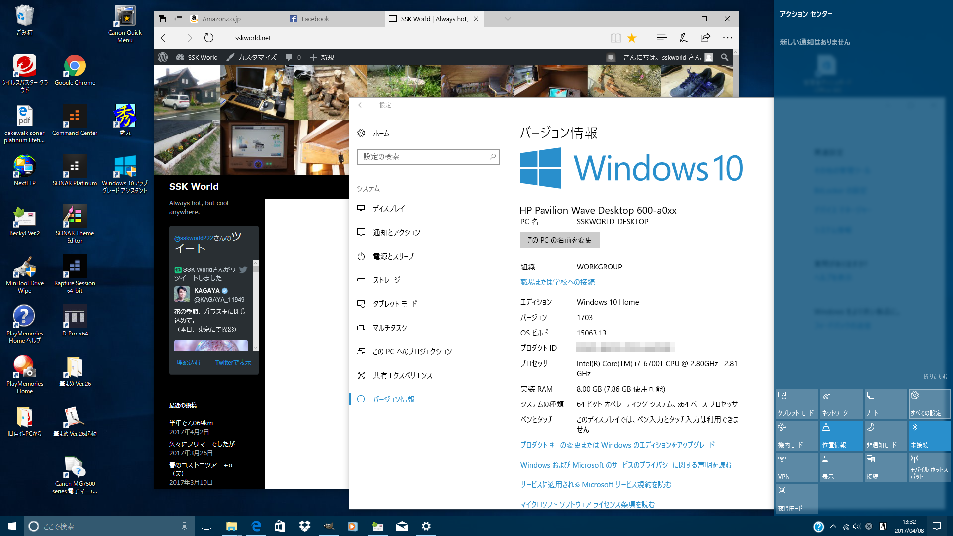Viewport: 953px width, 536px height.
Task: Switch to the Facebook tab
Action: pyautogui.click(x=336, y=19)
